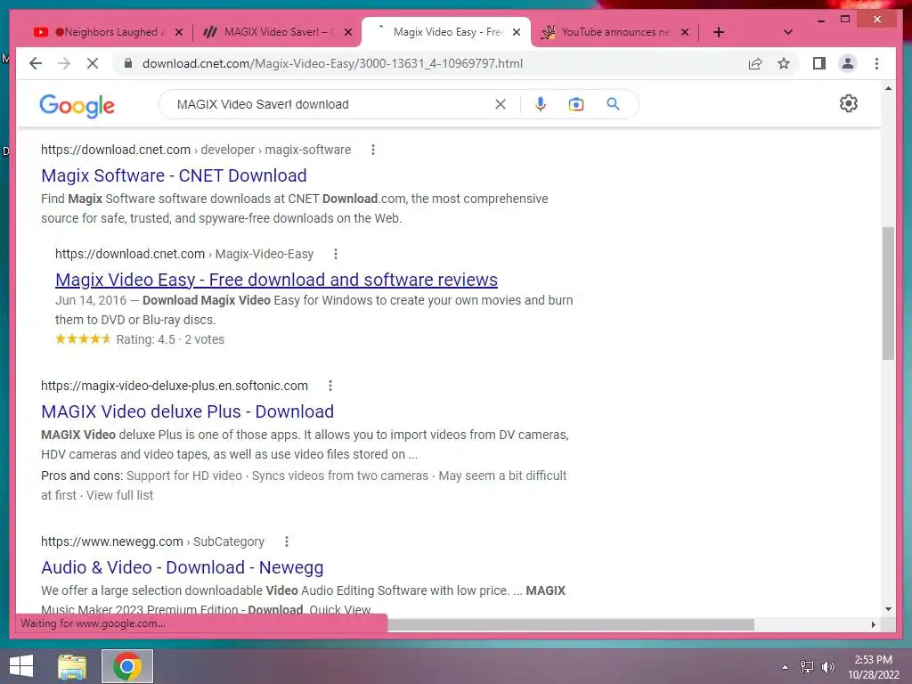
Task: Go back to the previous page
Action: pos(36,63)
